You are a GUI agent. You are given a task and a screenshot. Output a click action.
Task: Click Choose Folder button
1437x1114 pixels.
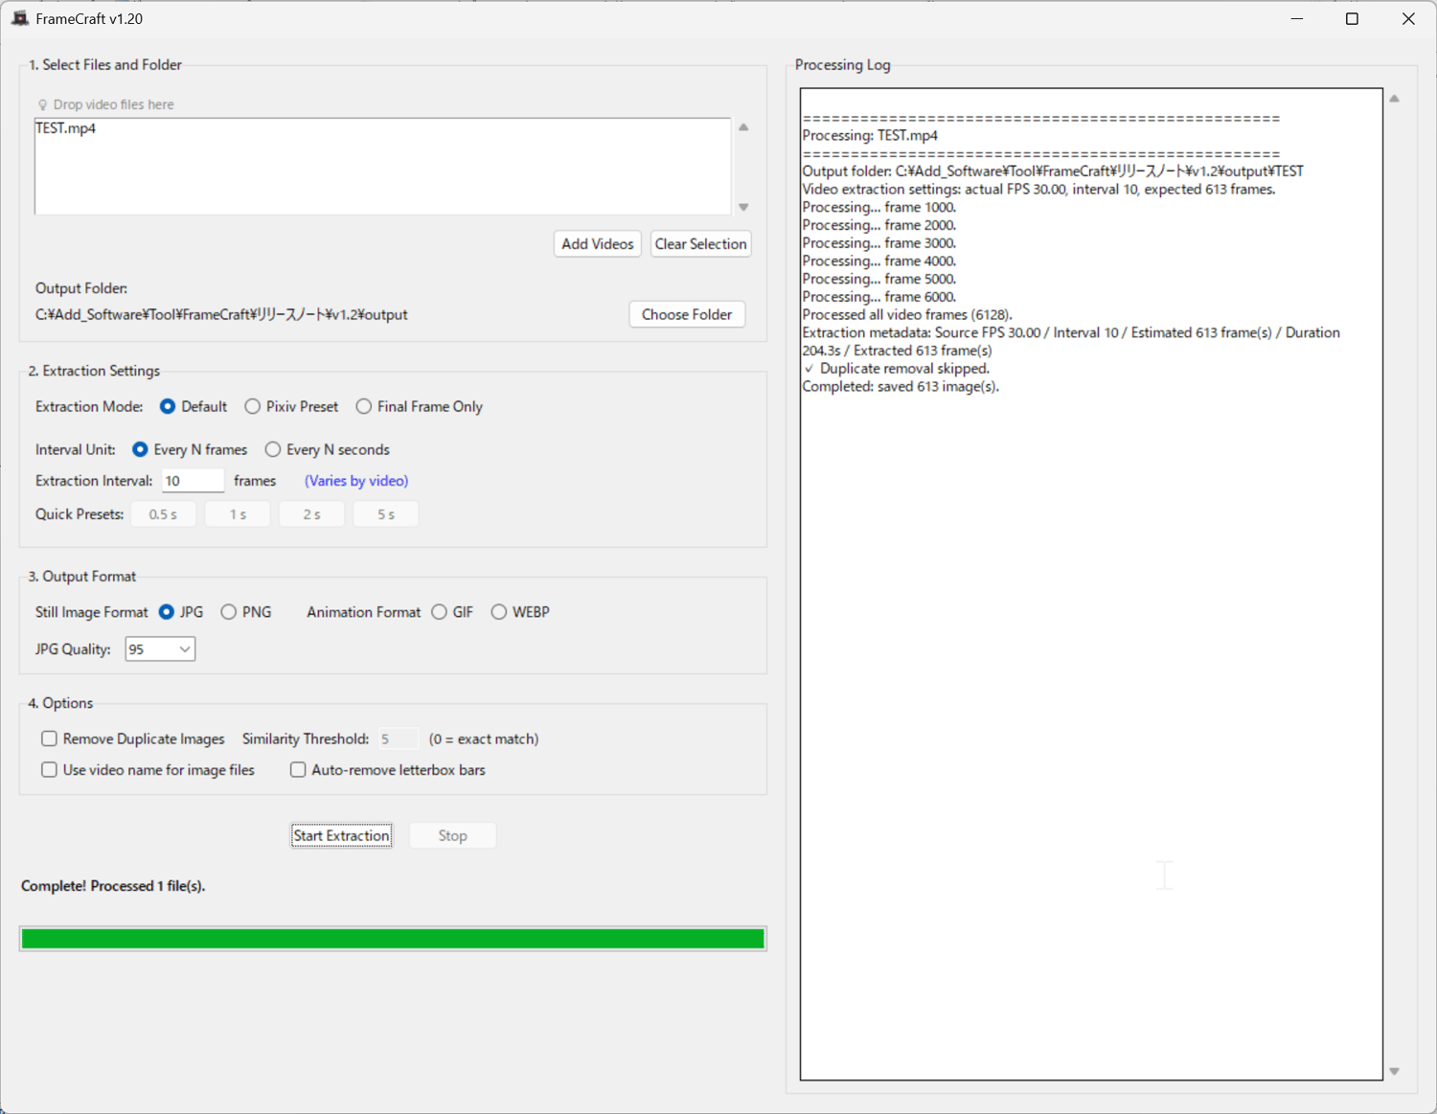click(x=687, y=314)
